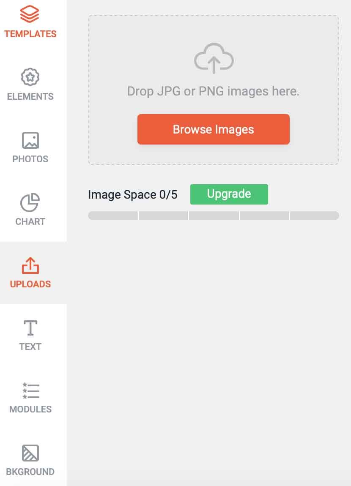Go to the CHART label

(30, 221)
